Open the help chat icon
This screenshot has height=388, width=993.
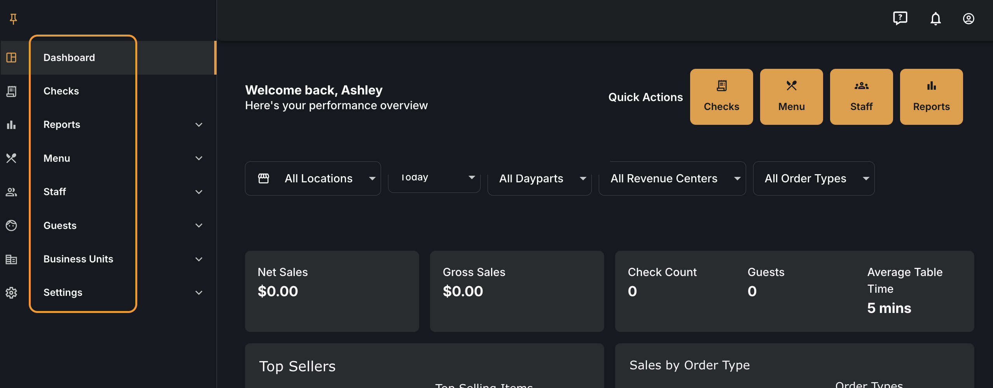(900, 18)
